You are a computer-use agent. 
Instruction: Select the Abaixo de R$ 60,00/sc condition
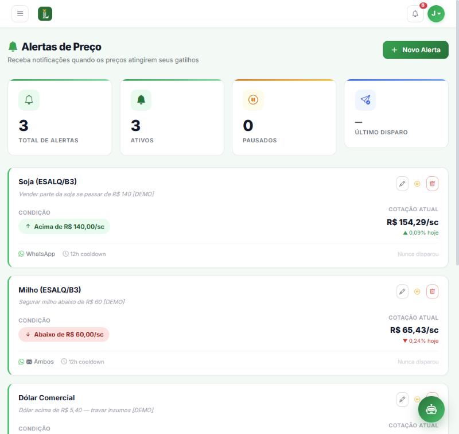click(64, 335)
